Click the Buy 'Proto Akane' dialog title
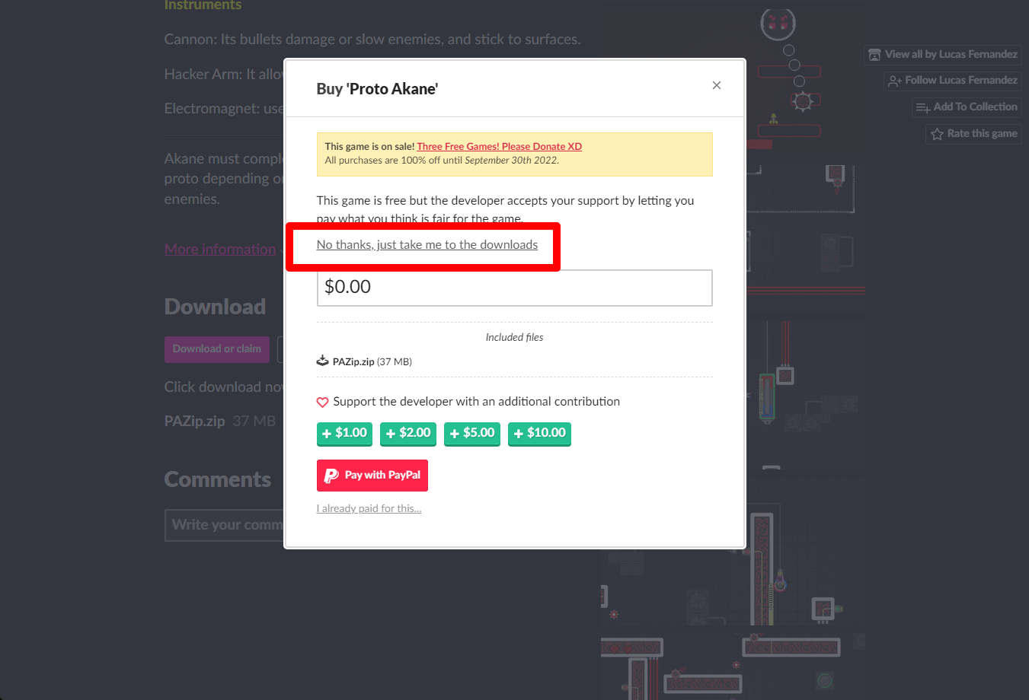The height and width of the screenshot is (700, 1029). [x=377, y=89]
